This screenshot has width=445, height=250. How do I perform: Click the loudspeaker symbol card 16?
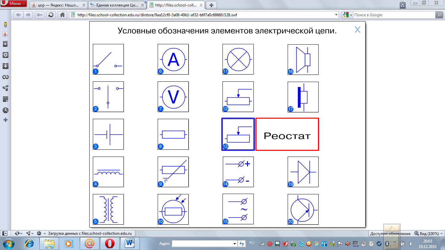303,59
